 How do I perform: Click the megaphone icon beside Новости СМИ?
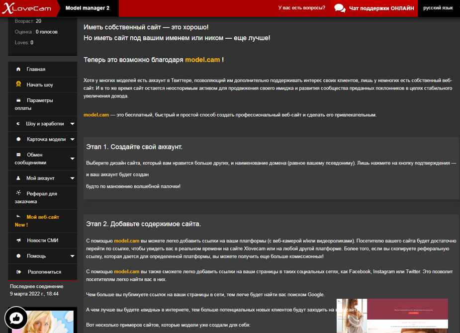[x=18, y=241]
